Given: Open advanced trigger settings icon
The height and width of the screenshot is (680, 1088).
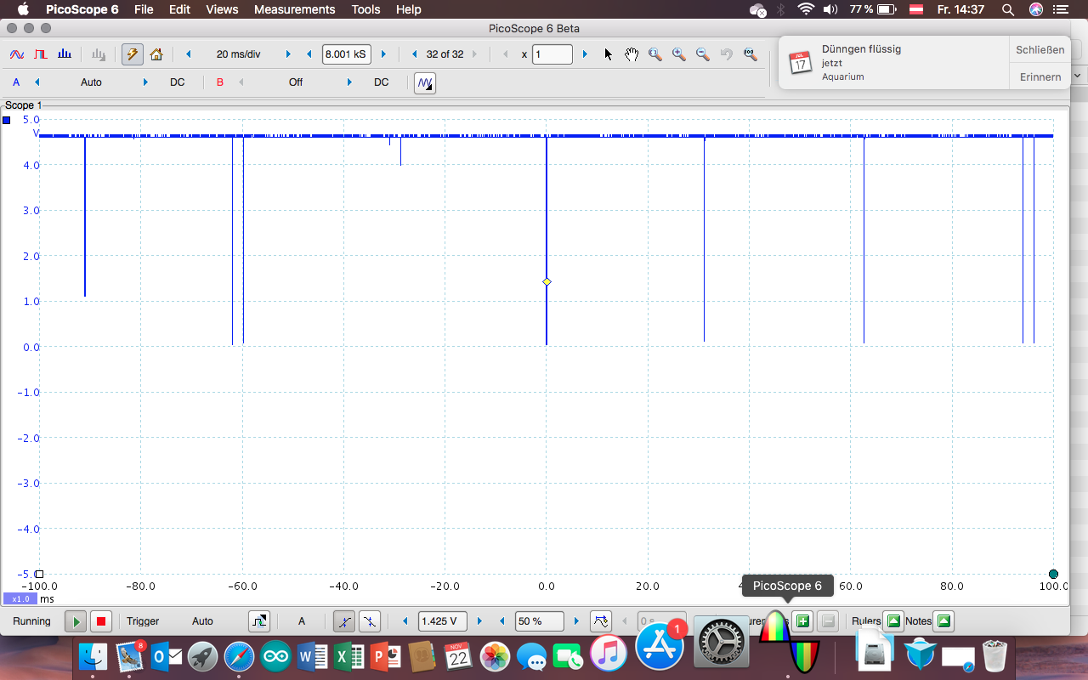Looking at the screenshot, I should coord(259,621).
